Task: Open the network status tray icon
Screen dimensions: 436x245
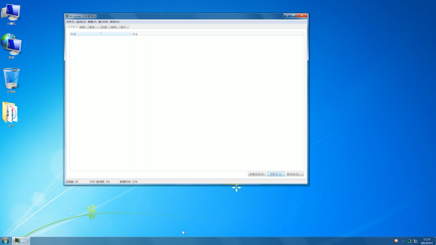Action: pos(416,241)
